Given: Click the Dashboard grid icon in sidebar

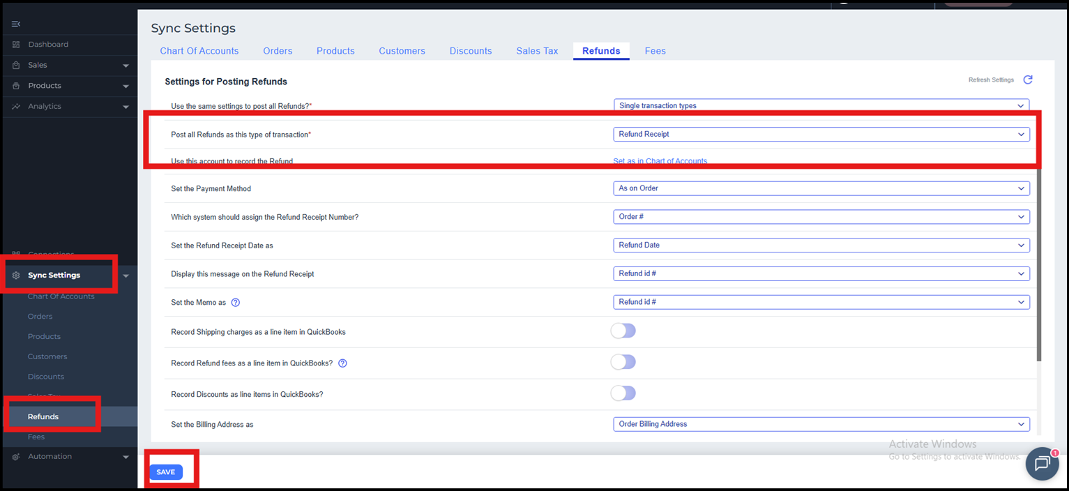Looking at the screenshot, I should 16,45.
